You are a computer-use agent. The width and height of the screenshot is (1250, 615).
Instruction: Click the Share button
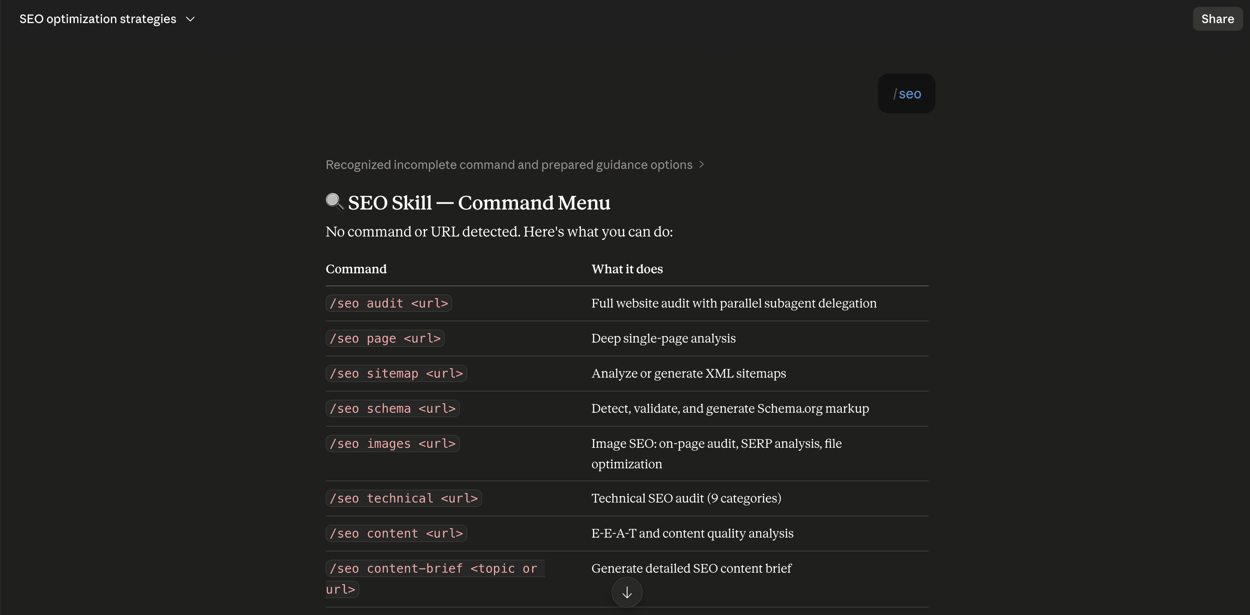[x=1217, y=19]
